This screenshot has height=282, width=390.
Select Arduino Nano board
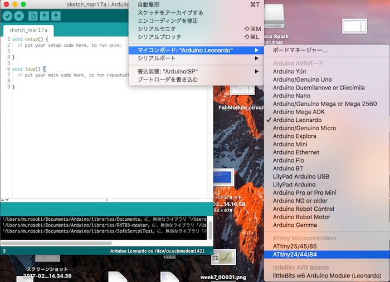326,96
